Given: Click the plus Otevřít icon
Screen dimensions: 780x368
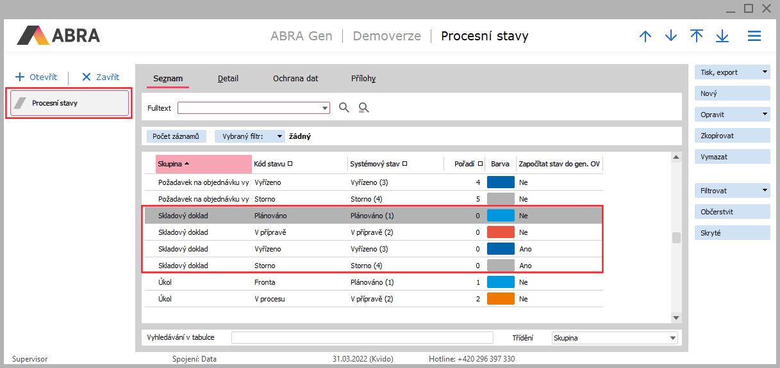Looking at the screenshot, I should (20, 77).
